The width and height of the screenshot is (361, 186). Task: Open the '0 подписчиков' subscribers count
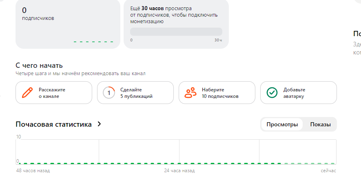pyautogui.click(x=38, y=14)
